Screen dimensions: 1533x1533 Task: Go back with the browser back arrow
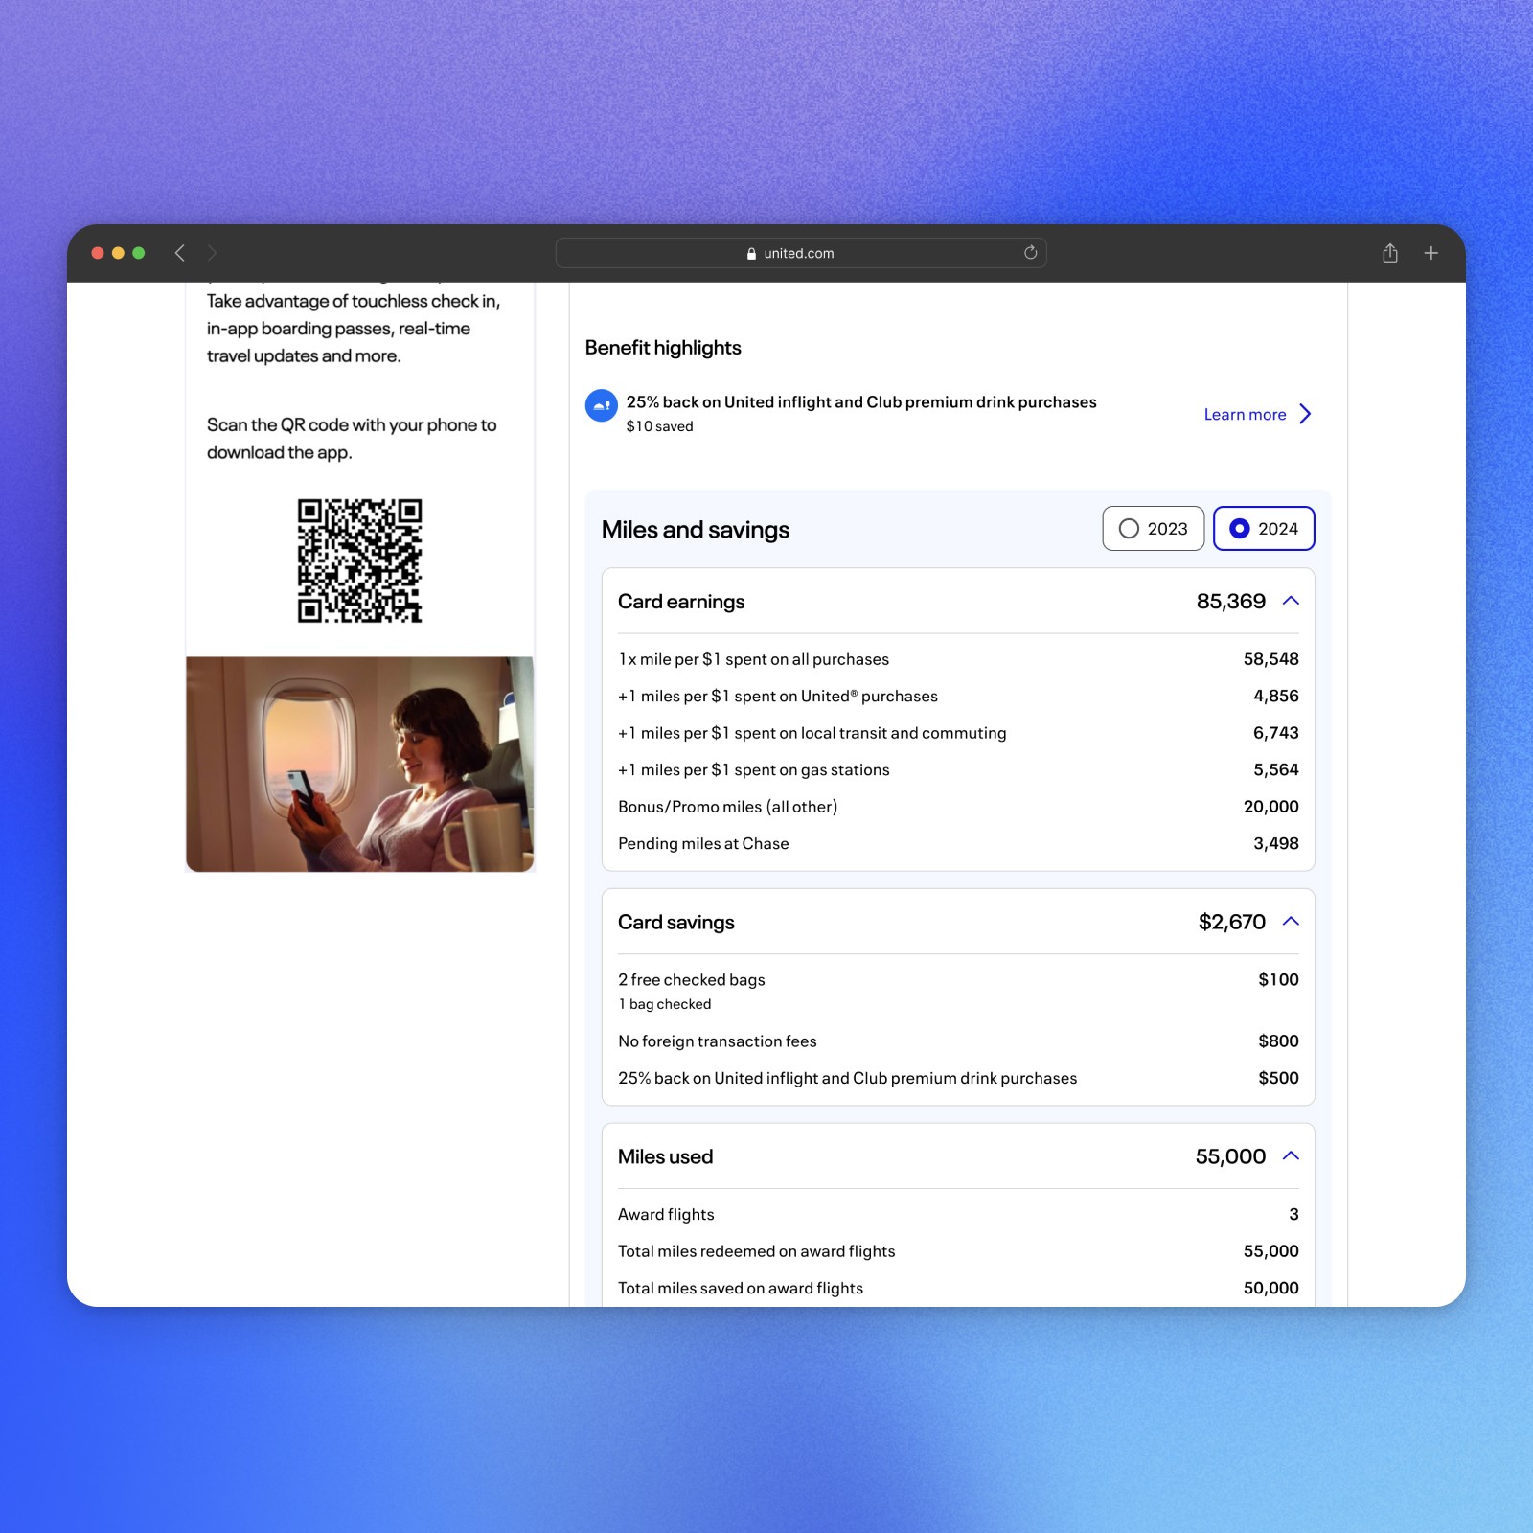click(179, 253)
